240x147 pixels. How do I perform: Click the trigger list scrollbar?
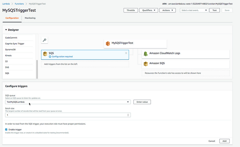click(x=37, y=69)
